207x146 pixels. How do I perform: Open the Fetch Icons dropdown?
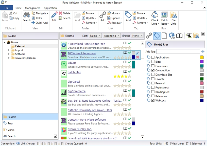pos(164,18)
